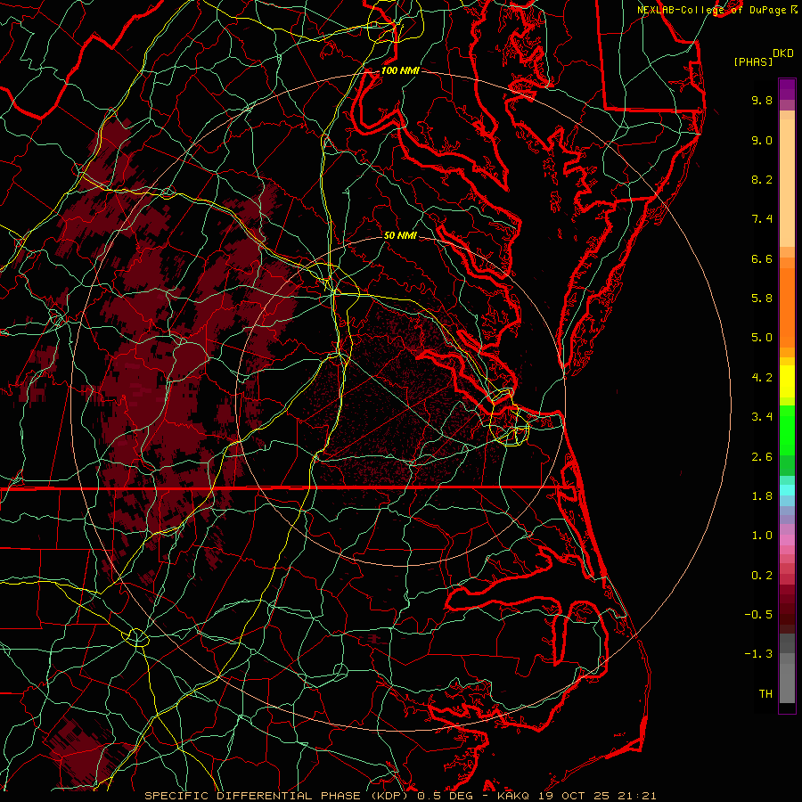
Task: Click the -0.5 scale value
Action: point(758,615)
